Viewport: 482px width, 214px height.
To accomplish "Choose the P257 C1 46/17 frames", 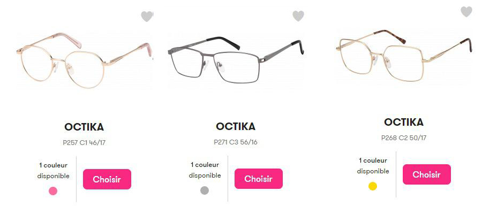I will (107, 179).
